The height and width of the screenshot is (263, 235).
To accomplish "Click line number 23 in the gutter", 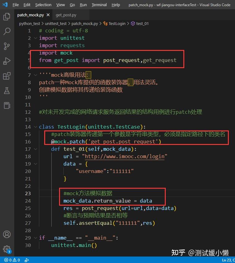I will pos(28,194).
